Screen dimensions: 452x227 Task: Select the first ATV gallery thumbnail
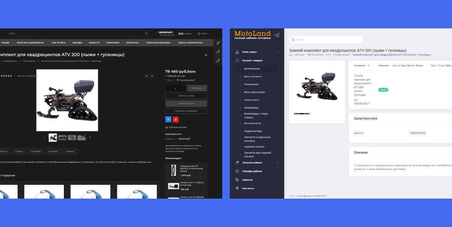coord(53,138)
